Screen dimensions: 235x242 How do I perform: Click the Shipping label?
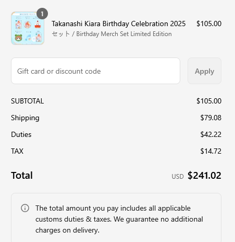coord(25,118)
